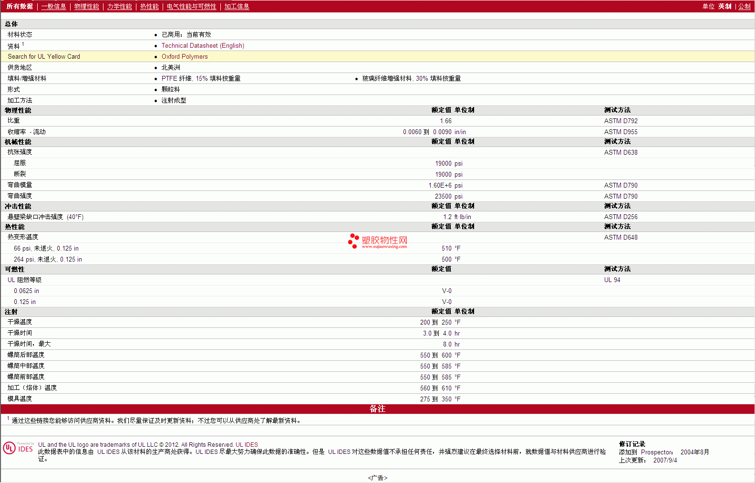This screenshot has width=755, height=483.
Task: Click 收缩率 - 流动 row label
Action: click(x=27, y=132)
